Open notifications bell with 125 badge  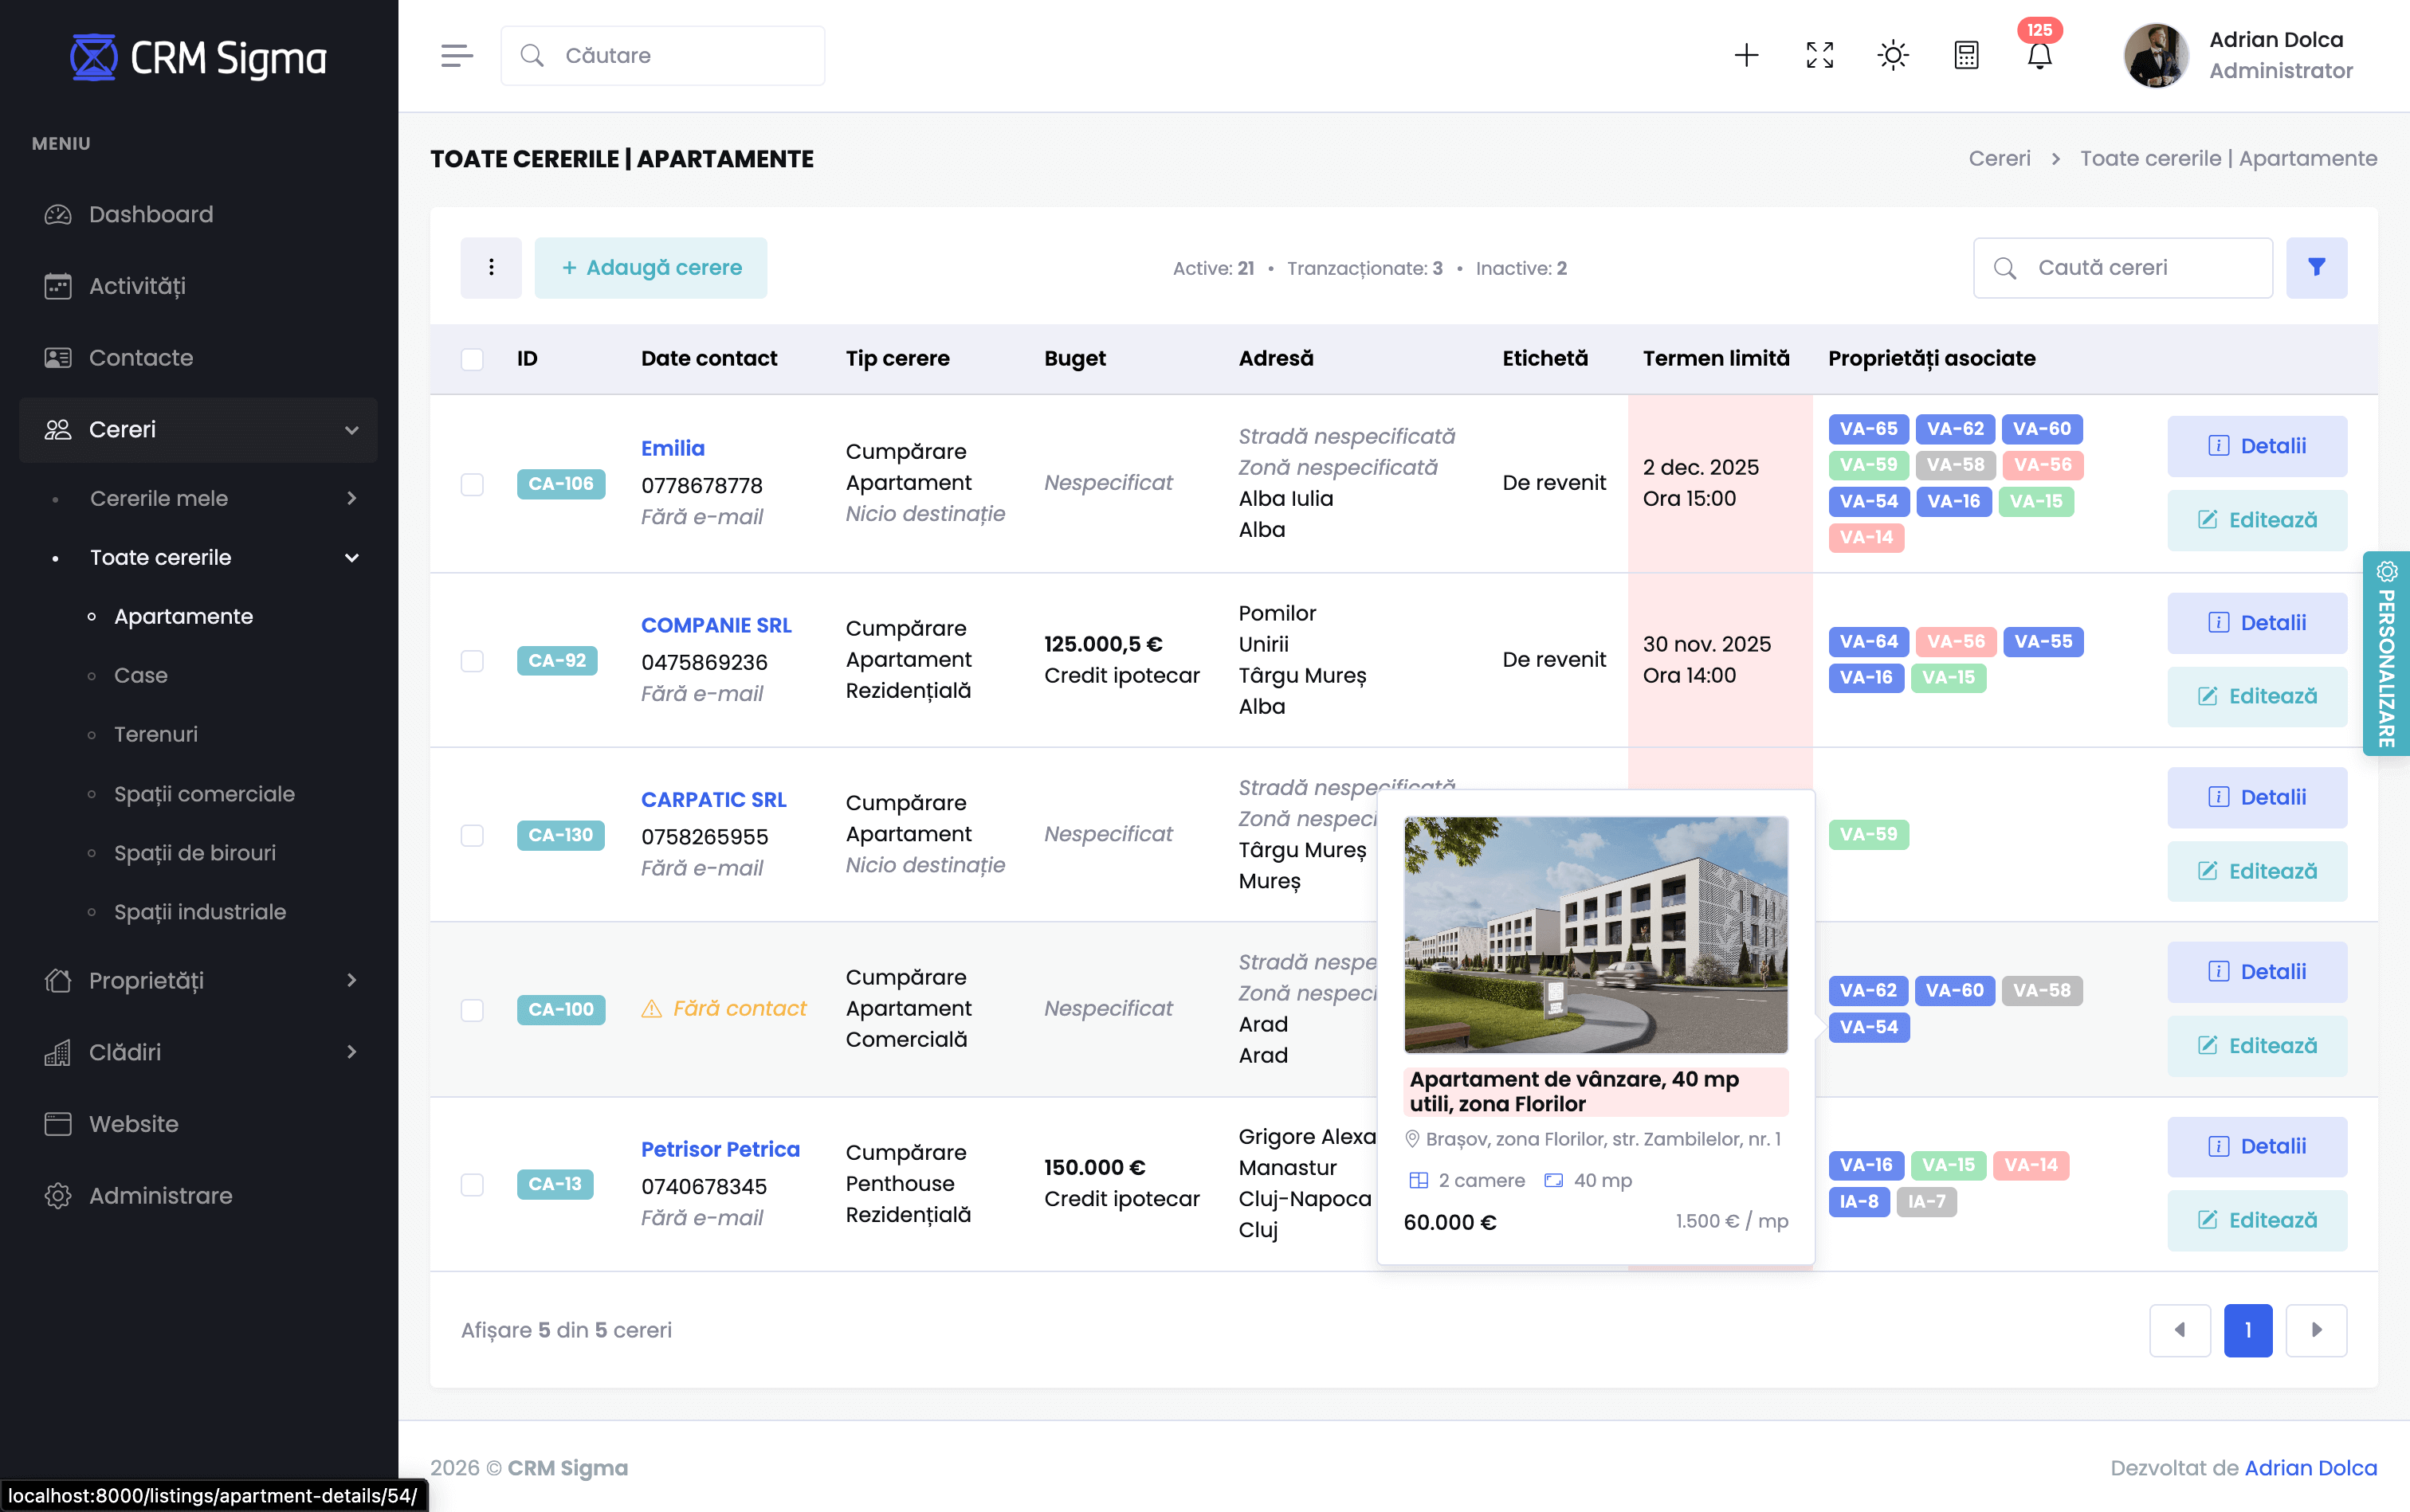click(2039, 56)
